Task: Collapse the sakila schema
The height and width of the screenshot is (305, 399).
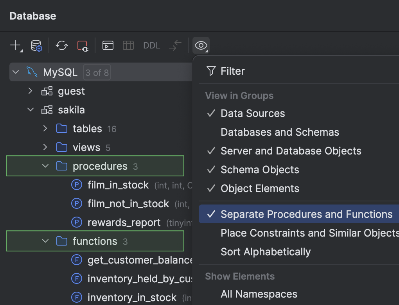Action: click(30, 109)
